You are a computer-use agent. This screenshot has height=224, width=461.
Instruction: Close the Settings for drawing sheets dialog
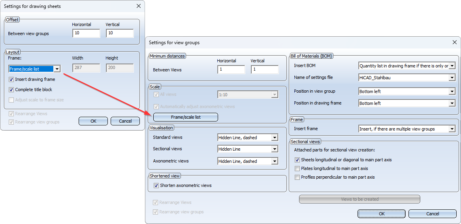139,6
